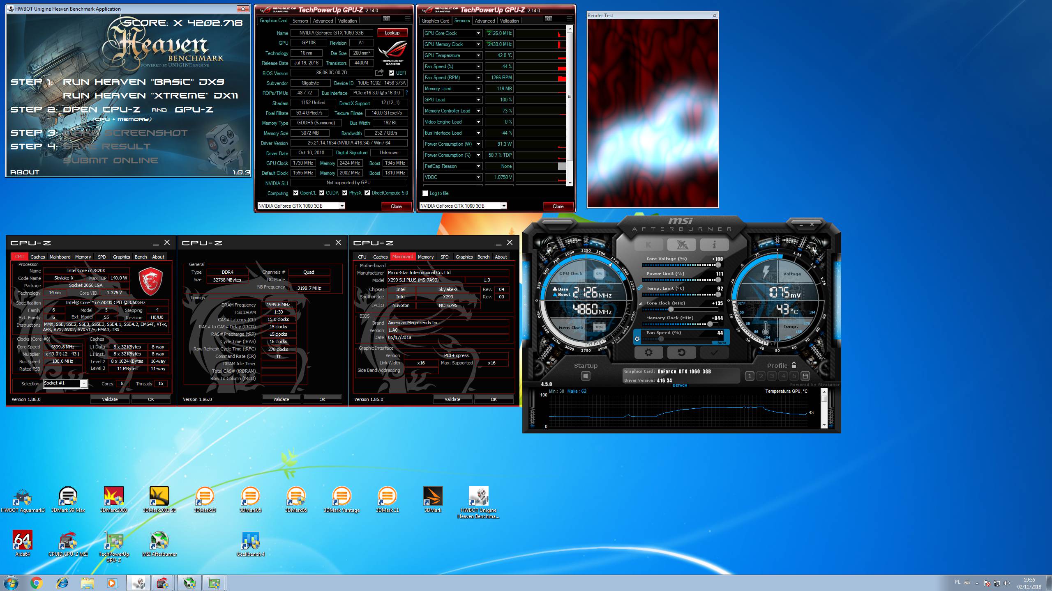Viewport: 1052px width, 591px height.
Task: Open HWBOT Unigine Heaven Benchmark shortcut
Action: click(x=478, y=502)
